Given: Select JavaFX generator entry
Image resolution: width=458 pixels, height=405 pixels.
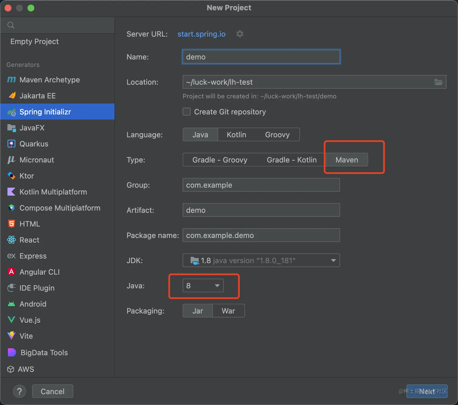Looking at the screenshot, I should [58, 128].
